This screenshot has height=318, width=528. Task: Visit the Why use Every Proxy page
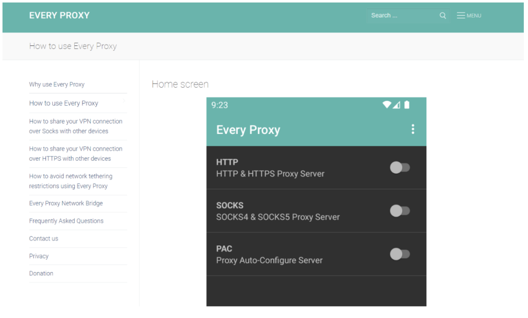click(57, 84)
